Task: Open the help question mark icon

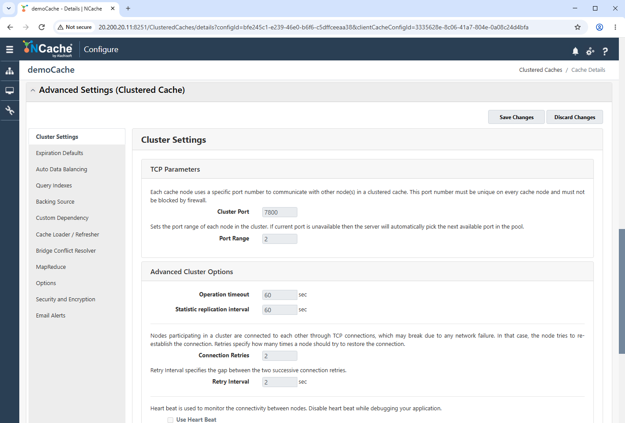Action: (x=605, y=51)
